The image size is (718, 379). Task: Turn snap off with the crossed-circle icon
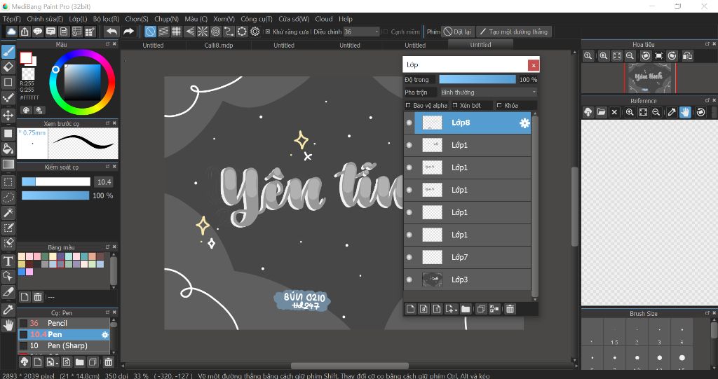point(150,32)
